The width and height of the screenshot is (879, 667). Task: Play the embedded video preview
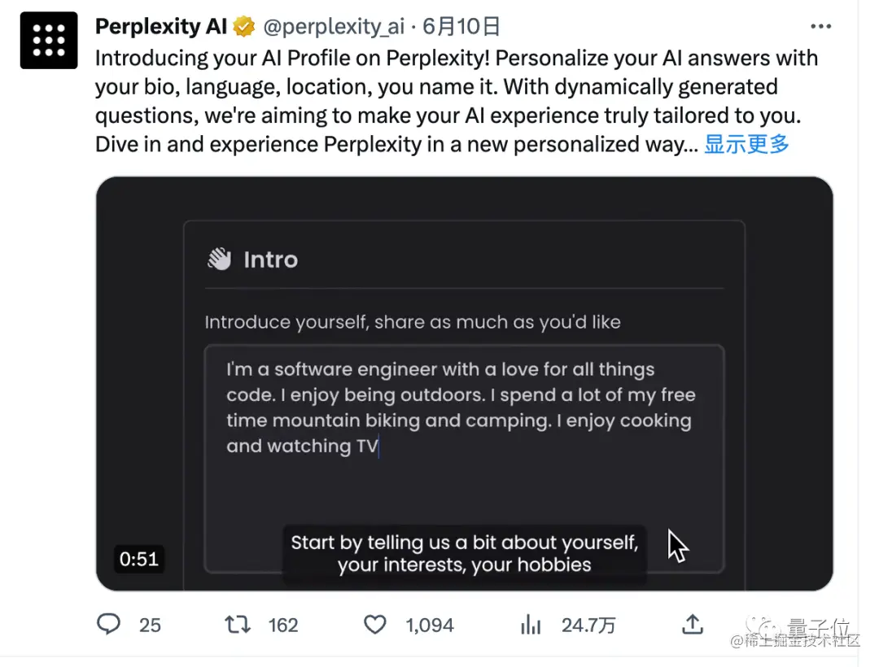tap(464, 383)
